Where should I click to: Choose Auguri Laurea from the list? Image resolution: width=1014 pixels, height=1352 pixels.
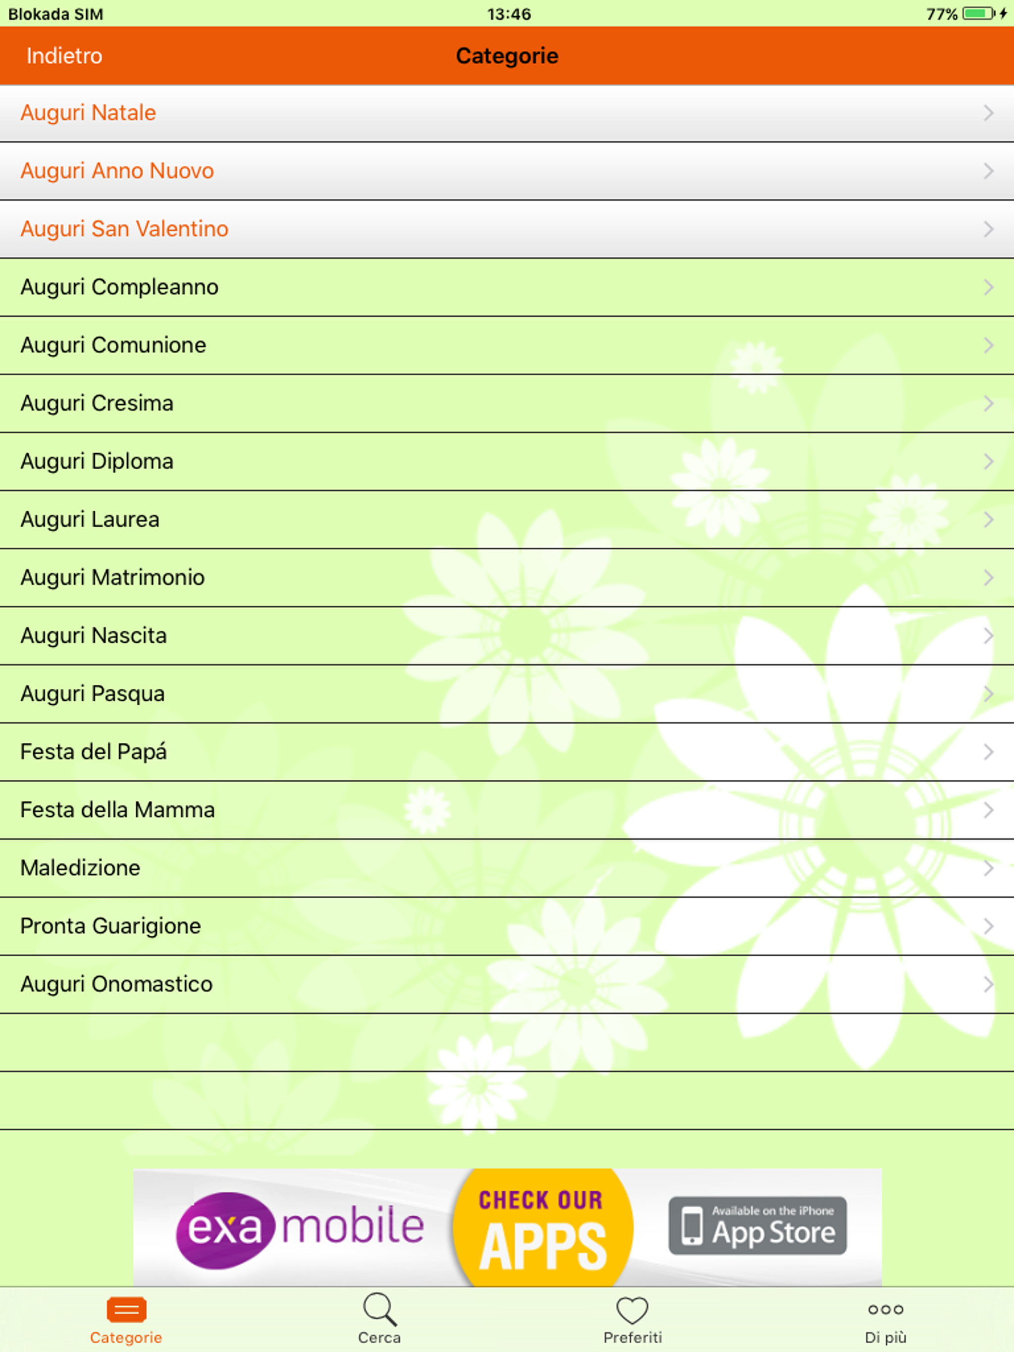(90, 520)
